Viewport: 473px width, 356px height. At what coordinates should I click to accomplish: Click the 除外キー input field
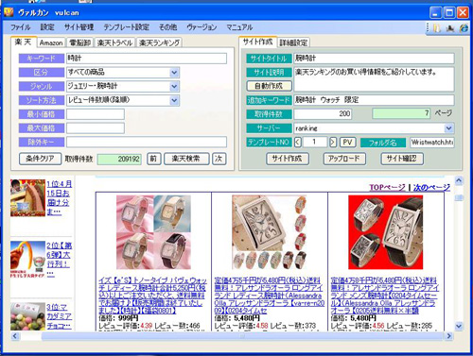[x=147, y=142]
